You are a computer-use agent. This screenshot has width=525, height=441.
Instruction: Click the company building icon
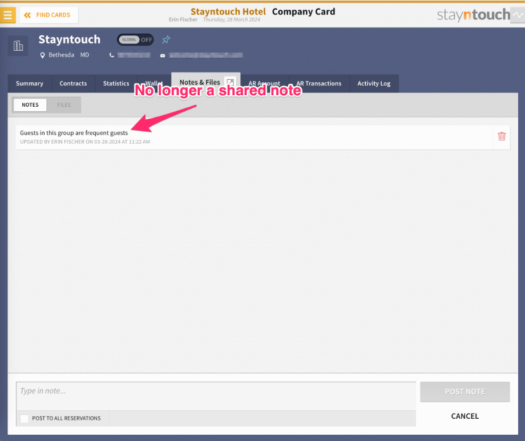pos(18,45)
